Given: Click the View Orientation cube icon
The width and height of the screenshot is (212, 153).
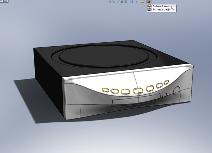Looking at the screenshot, I should [x=126, y=2].
